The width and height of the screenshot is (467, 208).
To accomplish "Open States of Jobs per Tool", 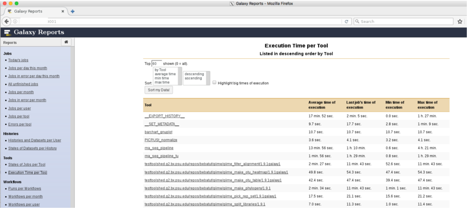I will (27, 164).
